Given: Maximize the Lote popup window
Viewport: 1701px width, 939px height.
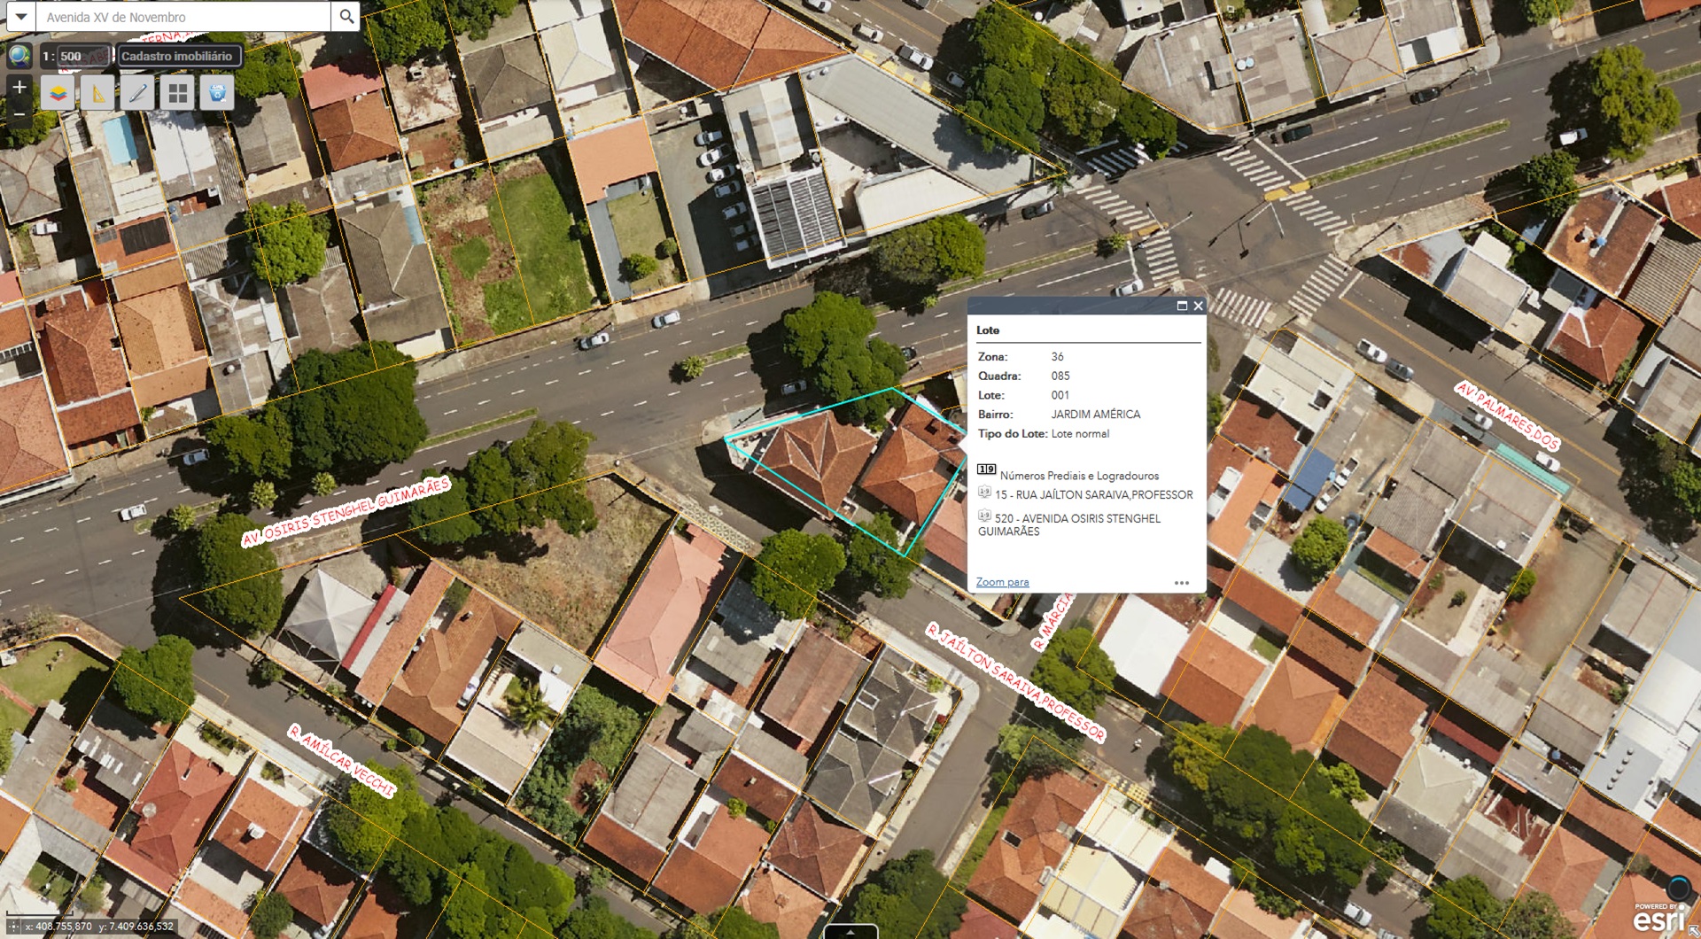Looking at the screenshot, I should point(1182,306).
